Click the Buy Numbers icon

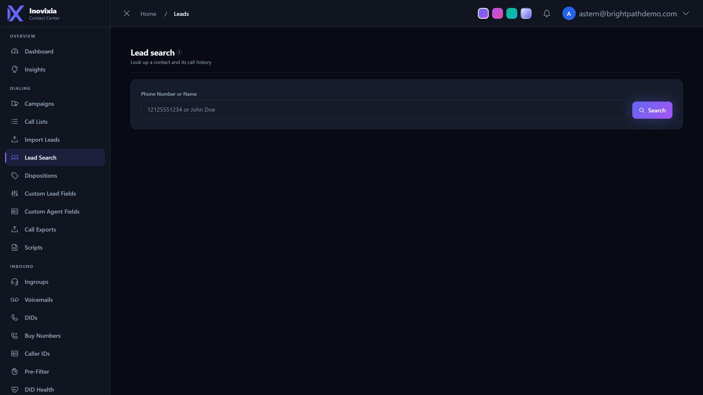coord(14,336)
